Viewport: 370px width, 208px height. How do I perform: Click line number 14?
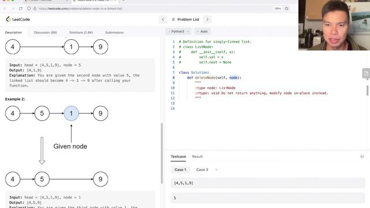click(x=173, y=109)
